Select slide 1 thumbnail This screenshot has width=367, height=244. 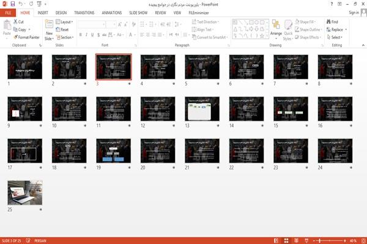pos(25,67)
